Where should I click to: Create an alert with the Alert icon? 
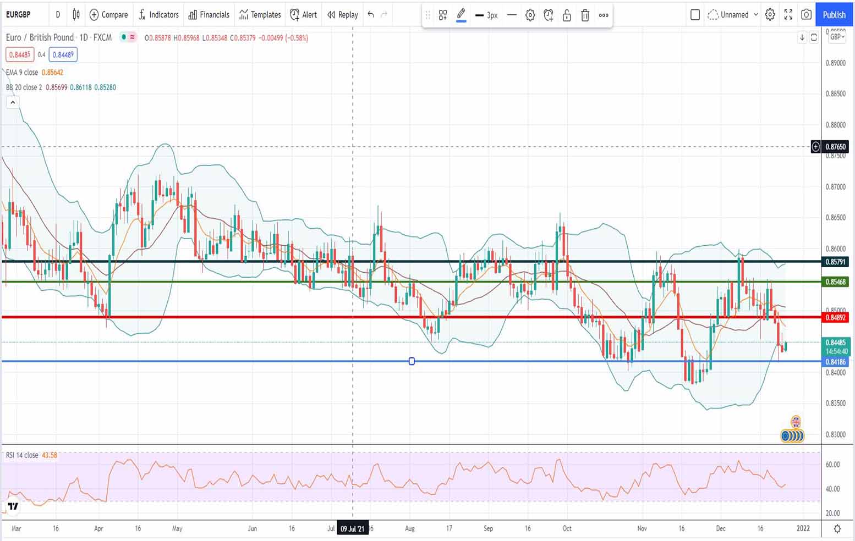click(x=303, y=15)
